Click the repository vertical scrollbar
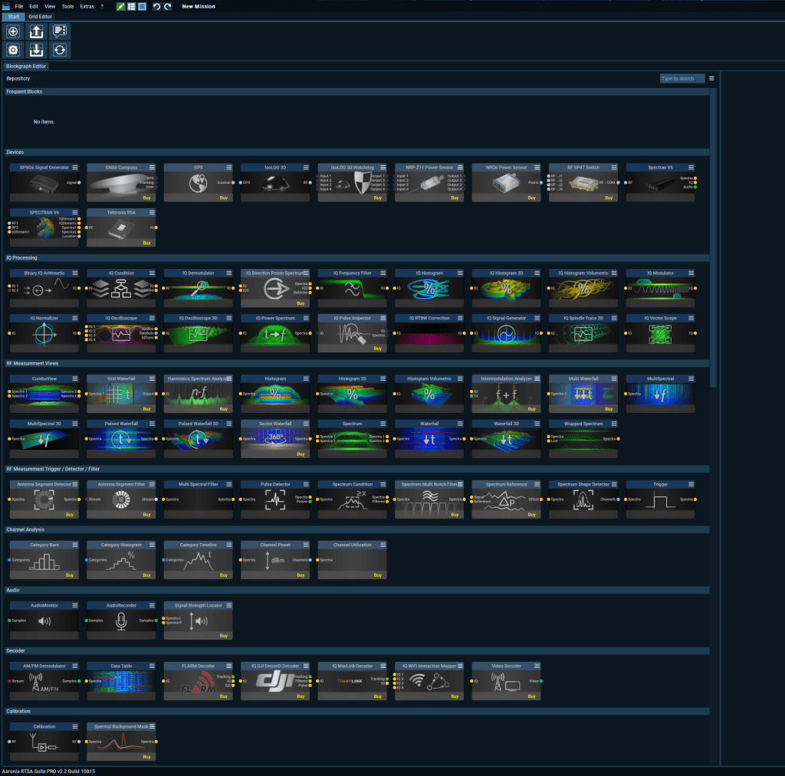Screen dimensions: 785x776 point(714,230)
